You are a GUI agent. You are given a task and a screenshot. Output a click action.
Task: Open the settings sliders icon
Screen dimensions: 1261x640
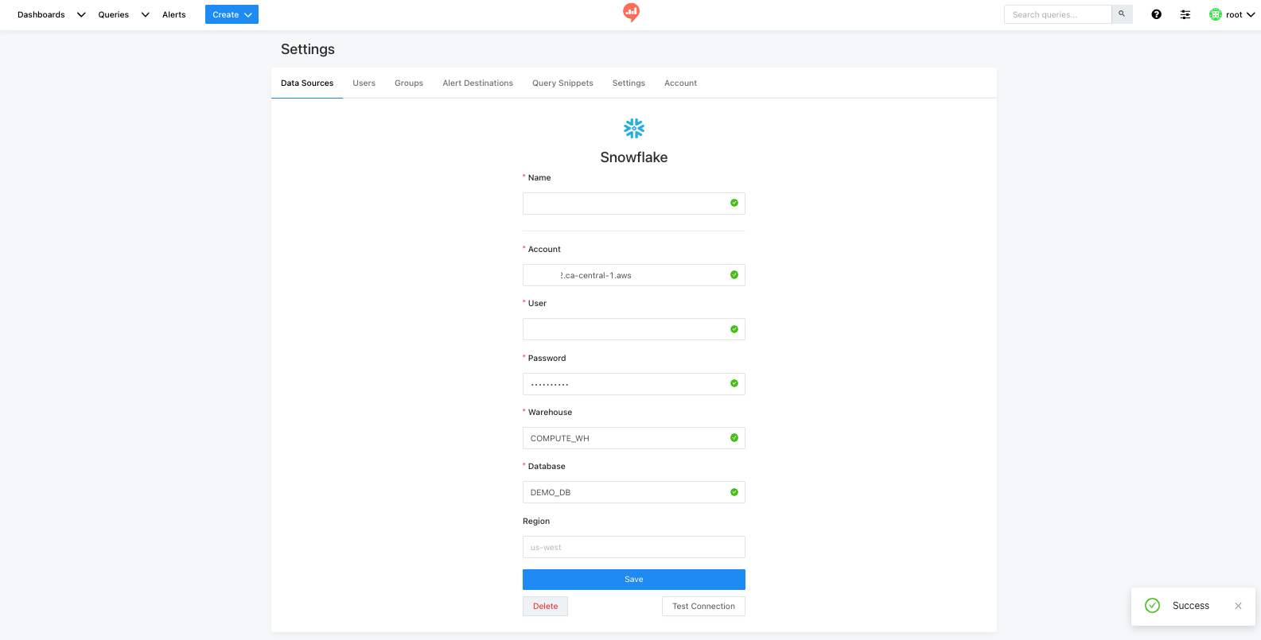click(x=1185, y=14)
